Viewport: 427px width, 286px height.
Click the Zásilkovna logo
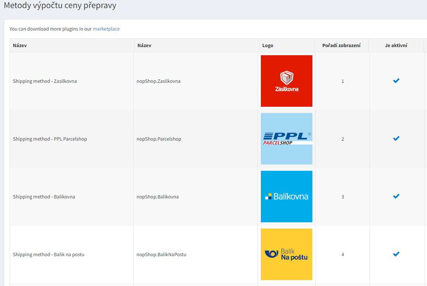286,81
